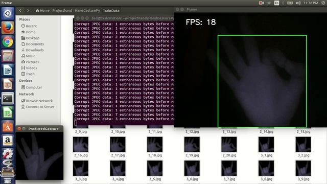Select the 2_20.jpg thumbnail
The image size is (327, 184).
229,144
